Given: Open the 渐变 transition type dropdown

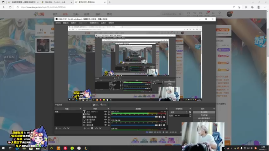Looking at the screenshot, I should (x=179, y=112).
